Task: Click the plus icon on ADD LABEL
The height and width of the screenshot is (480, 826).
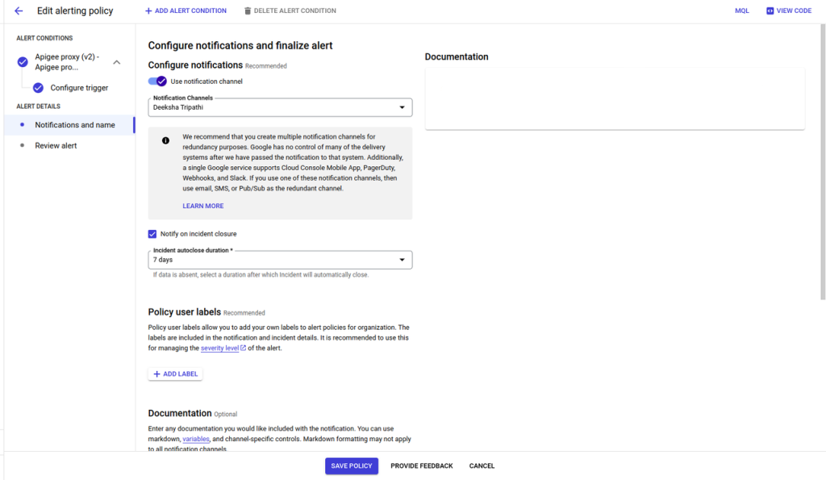Action: [x=157, y=374]
